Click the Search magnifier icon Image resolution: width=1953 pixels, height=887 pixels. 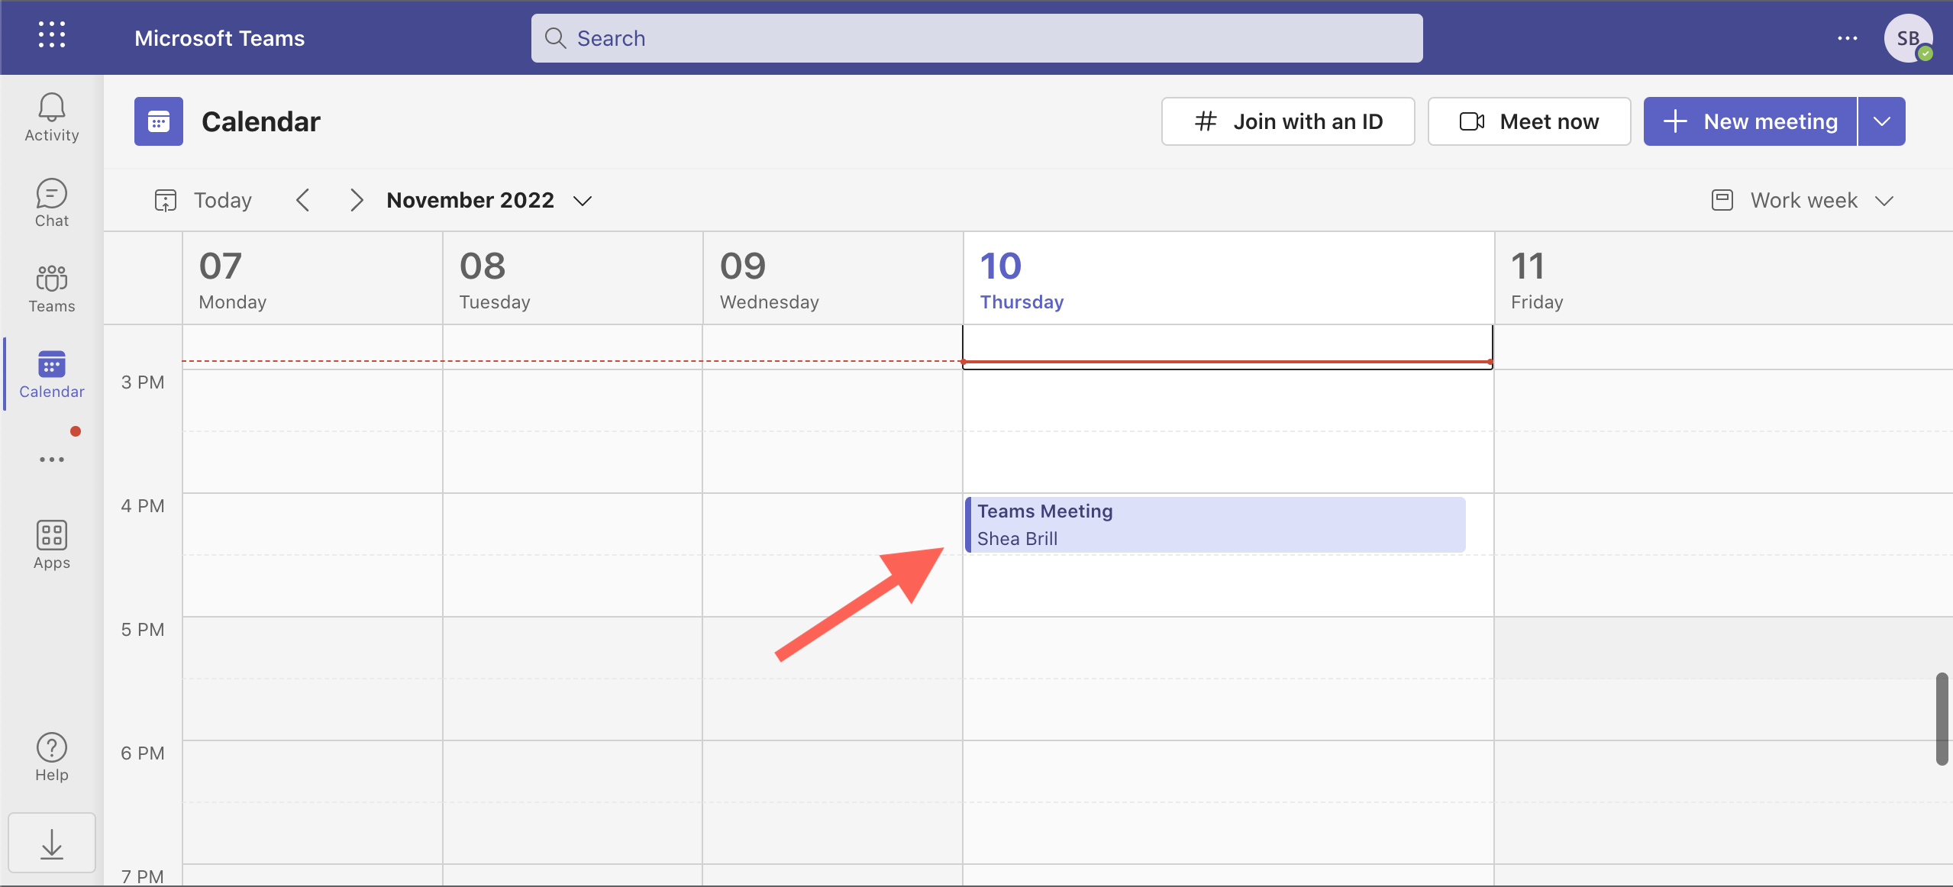[x=555, y=38]
